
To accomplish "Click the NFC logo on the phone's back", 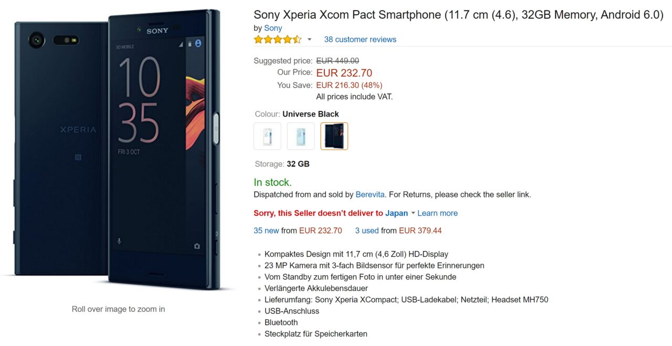I will [78, 156].
